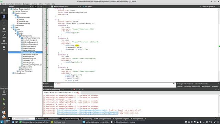Focus the Suchmuster locator field

pyautogui.click(x=23, y=118)
